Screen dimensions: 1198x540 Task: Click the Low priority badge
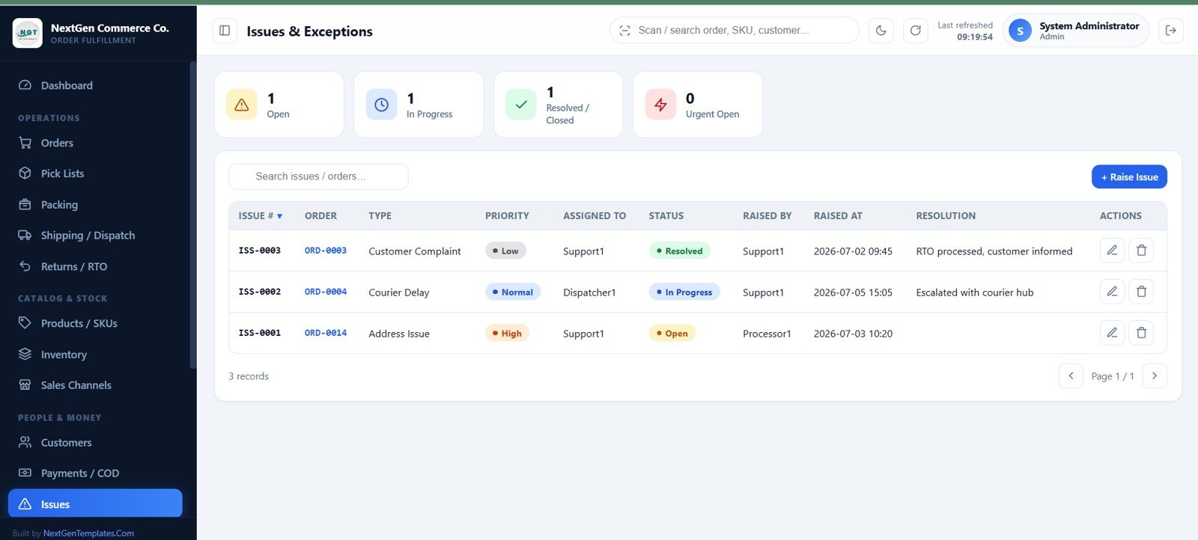505,251
